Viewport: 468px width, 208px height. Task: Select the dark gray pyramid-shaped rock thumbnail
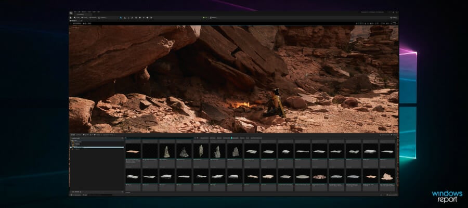coord(184,151)
